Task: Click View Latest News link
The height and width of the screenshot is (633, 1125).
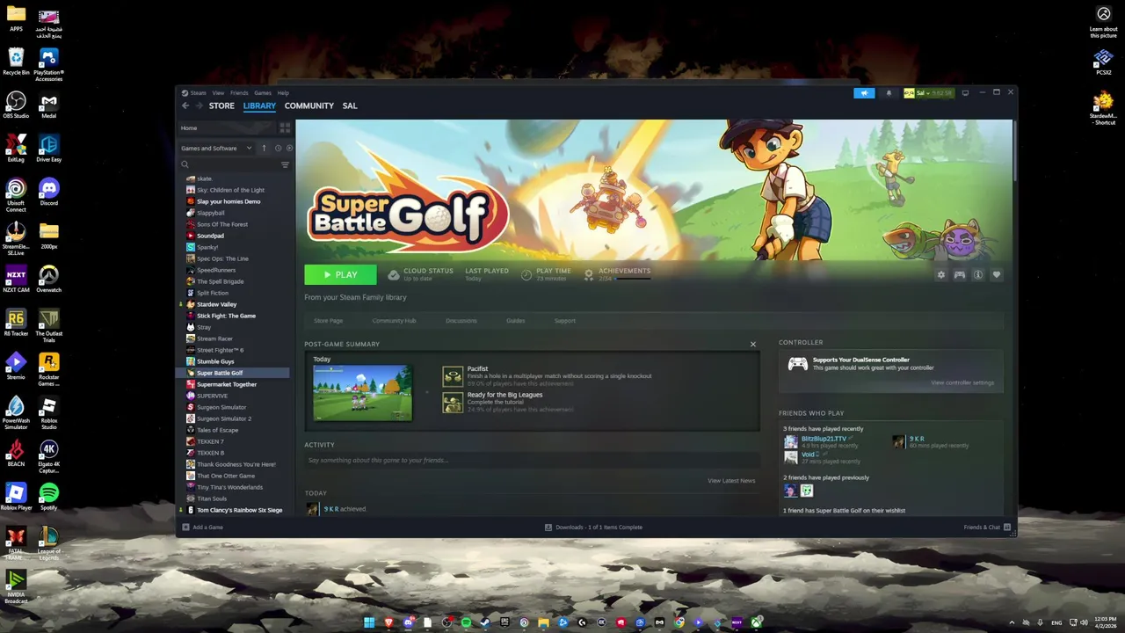Action: [731, 481]
